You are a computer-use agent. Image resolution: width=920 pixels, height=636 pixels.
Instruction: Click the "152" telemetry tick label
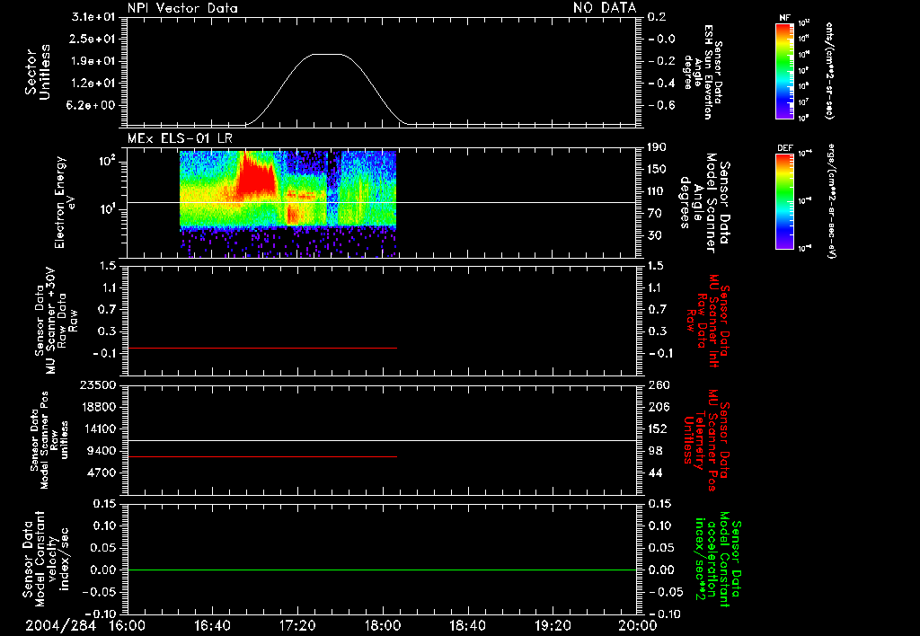659,429
